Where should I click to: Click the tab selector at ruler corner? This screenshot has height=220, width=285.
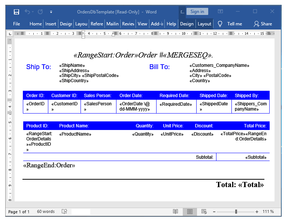pyautogui.click(x=10, y=34)
